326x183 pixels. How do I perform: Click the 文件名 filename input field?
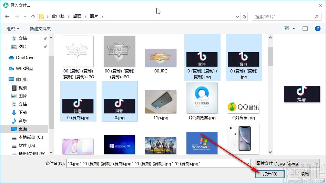click(159, 163)
